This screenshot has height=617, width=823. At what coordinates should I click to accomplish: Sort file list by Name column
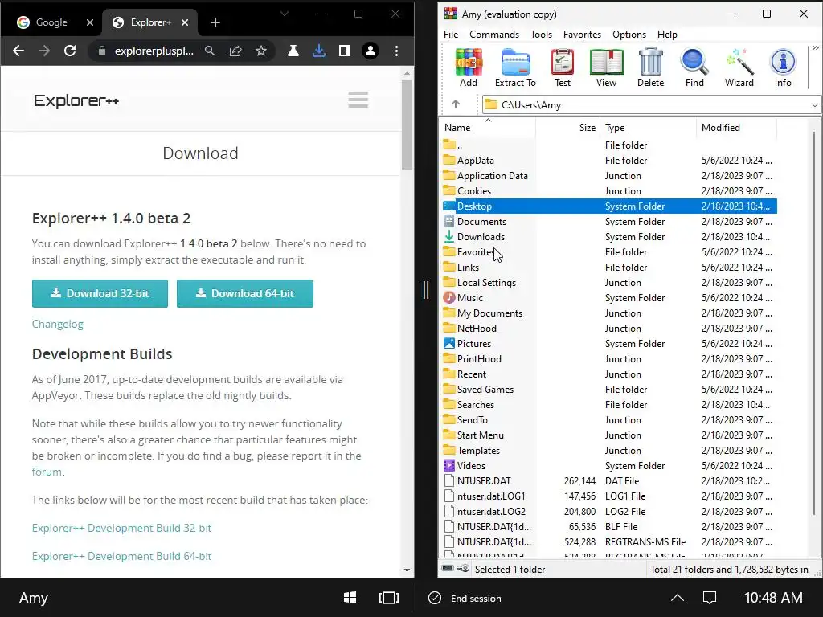(488, 128)
